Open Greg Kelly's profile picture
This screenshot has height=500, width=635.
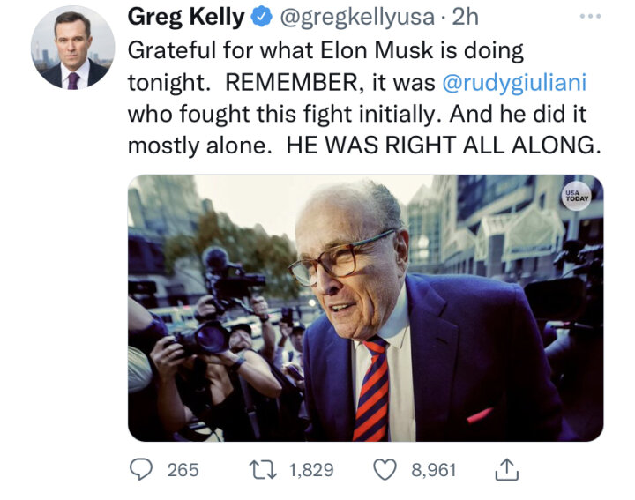point(73,48)
